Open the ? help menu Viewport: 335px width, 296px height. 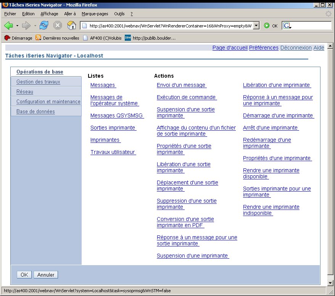tap(132, 14)
